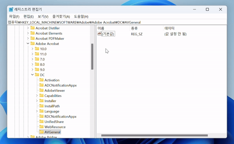This screenshot has height=144, width=234.
Task: Expand the Acrobat PDFMaker key
Action: (x=28, y=39)
